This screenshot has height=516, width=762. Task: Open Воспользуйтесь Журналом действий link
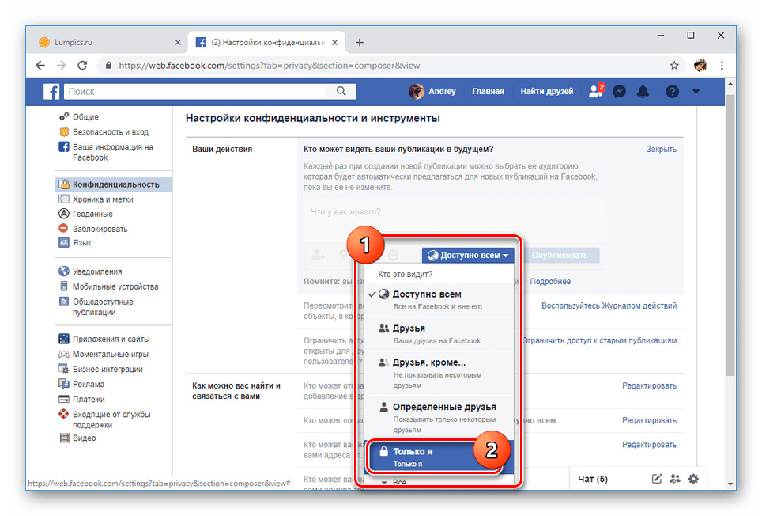[x=609, y=305]
